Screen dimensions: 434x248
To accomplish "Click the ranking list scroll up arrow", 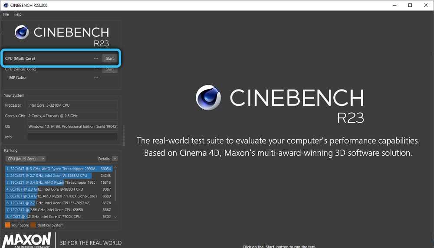I will pos(115,167).
